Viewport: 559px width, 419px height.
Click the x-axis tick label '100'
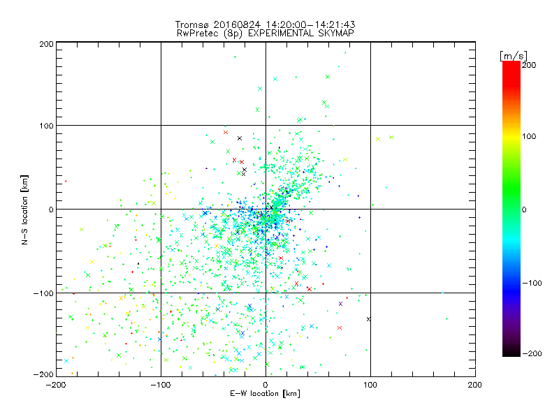370,385
